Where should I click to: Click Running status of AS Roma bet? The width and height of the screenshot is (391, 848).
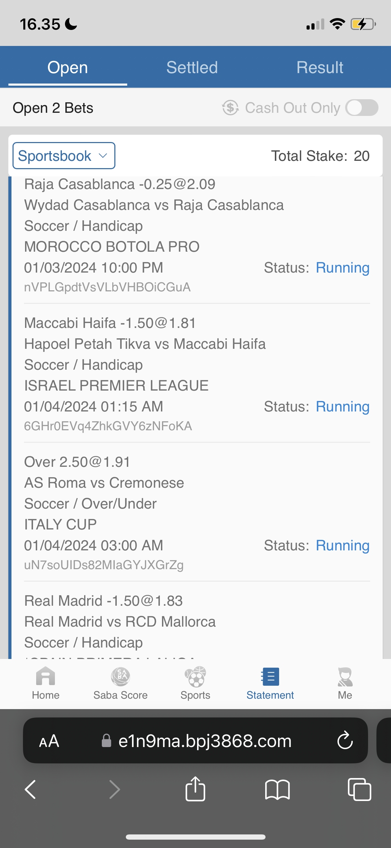pos(342,545)
